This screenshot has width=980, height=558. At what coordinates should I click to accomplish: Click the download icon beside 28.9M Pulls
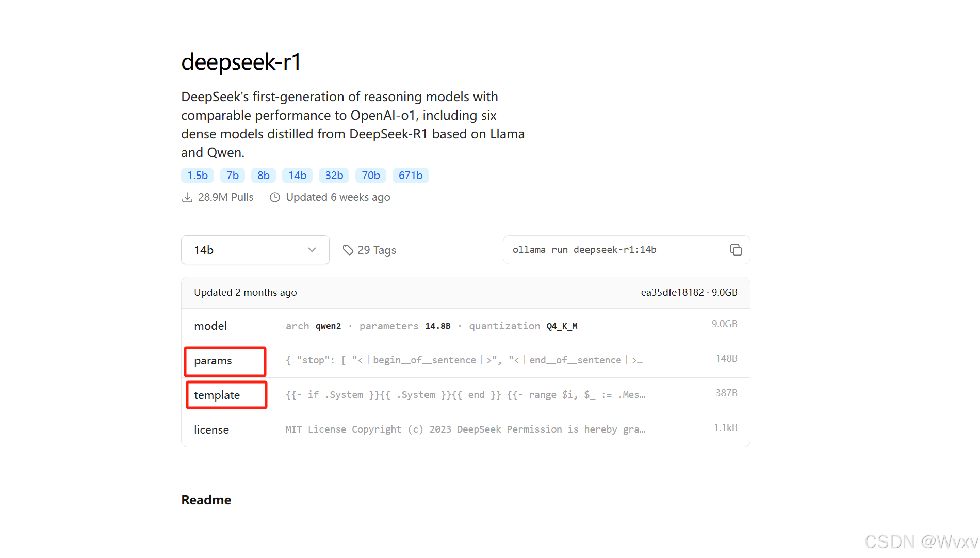[188, 197]
